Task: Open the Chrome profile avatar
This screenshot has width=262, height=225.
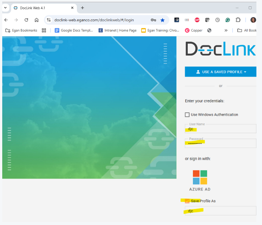Action: click(x=253, y=20)
